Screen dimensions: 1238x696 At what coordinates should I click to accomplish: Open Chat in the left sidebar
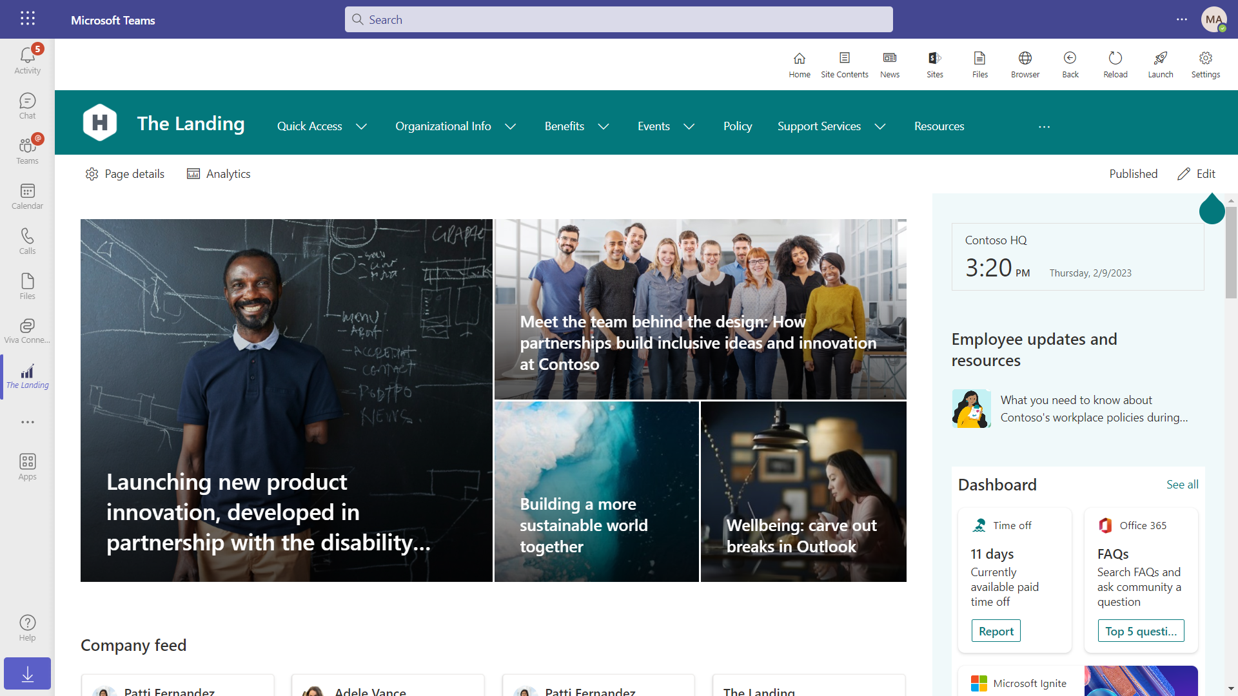(27, 106)
